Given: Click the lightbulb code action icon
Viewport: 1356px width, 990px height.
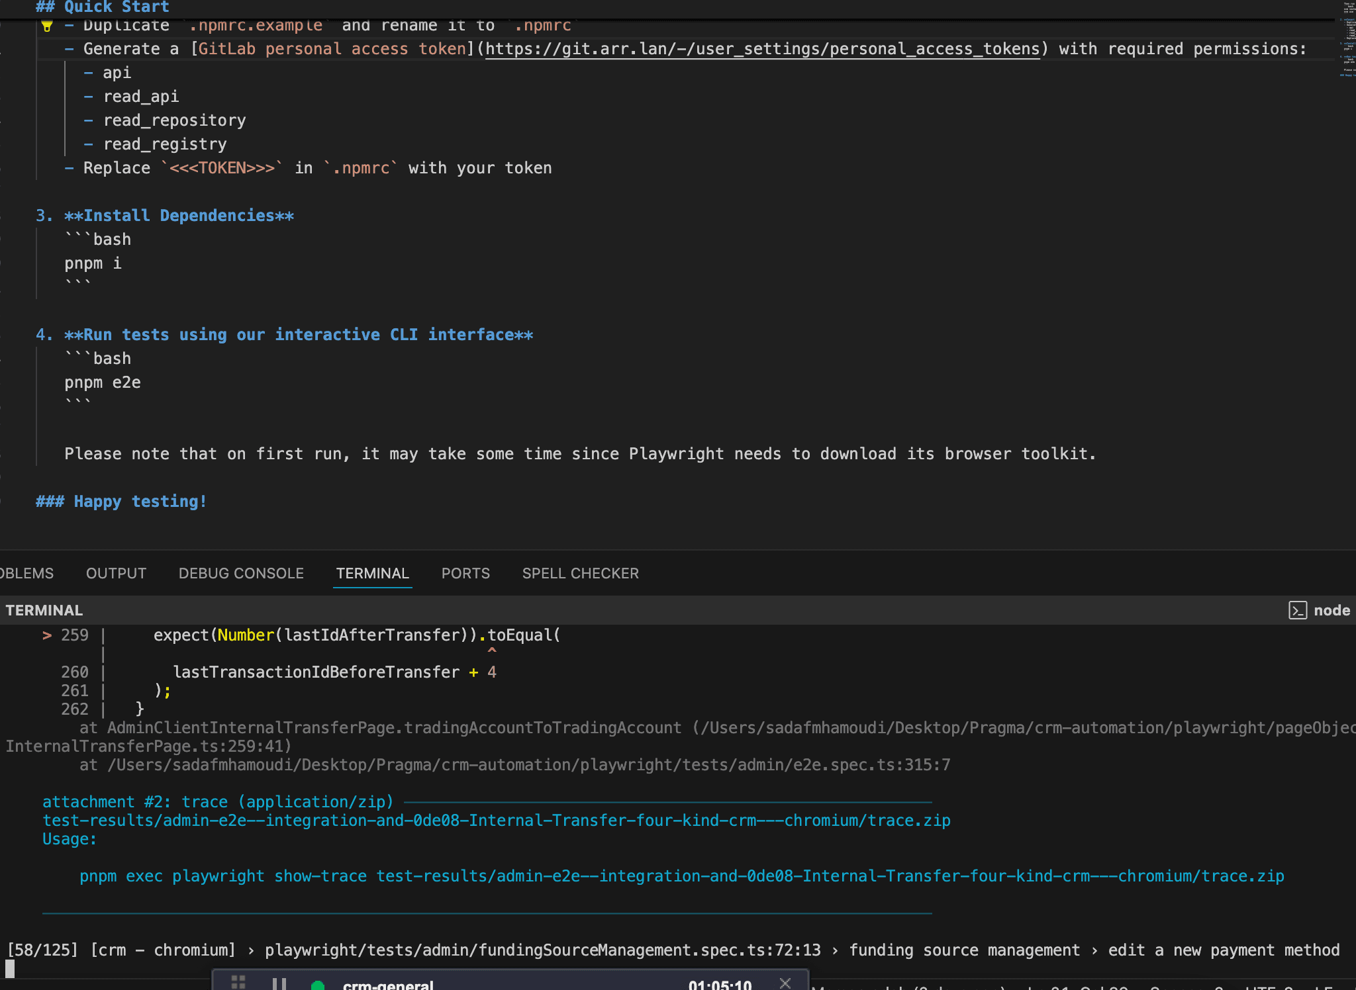Looking at the screenshot, I should [47, 26].
